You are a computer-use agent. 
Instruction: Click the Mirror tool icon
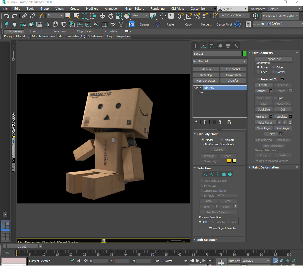pyautogui.click(x=255, y=16)
